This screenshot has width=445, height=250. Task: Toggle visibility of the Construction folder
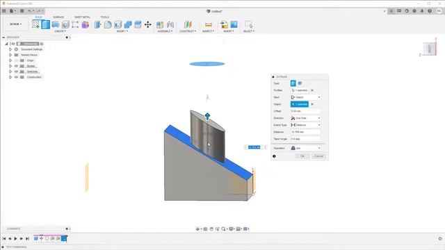pos(16,77)
